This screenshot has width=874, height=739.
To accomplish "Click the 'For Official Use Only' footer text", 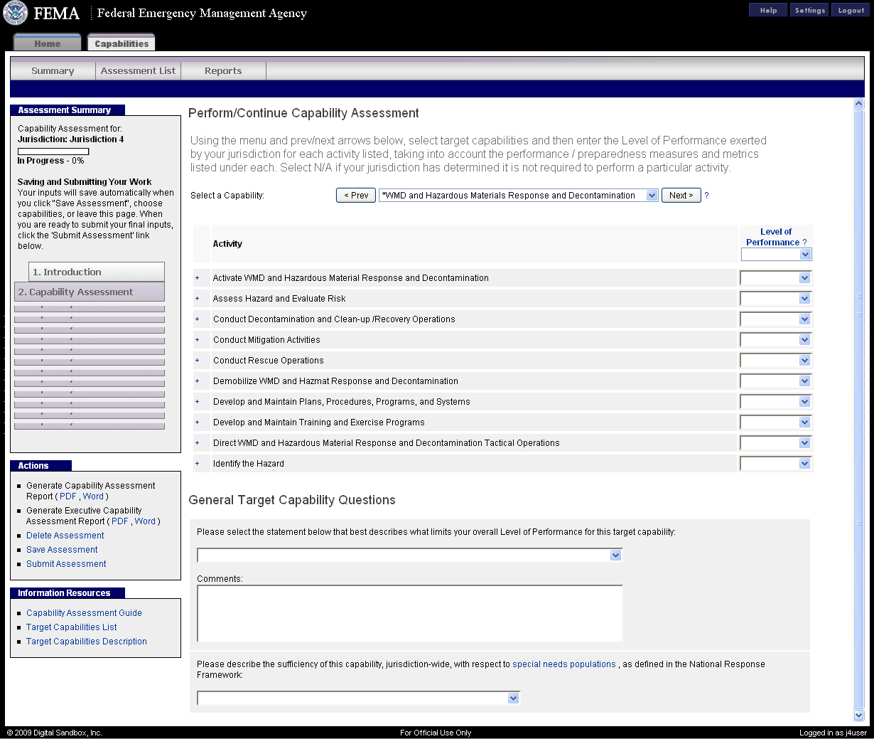I will pyautogui.click(x=436, y=733).
